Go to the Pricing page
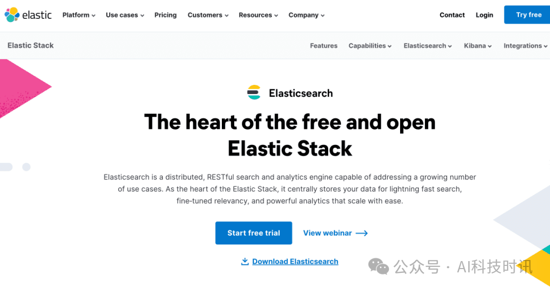Screen dimensions: 550x289 pyautogui.click(x=165, y=15)
